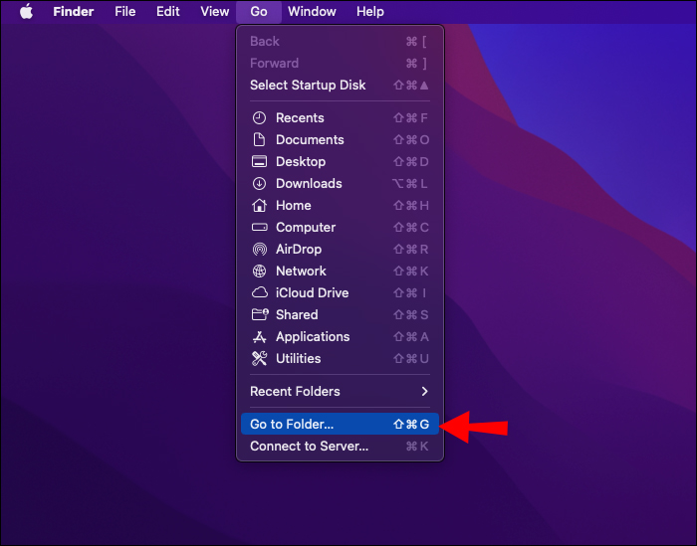
Task: Select the Shared menu item label
Action: [297, 314]
